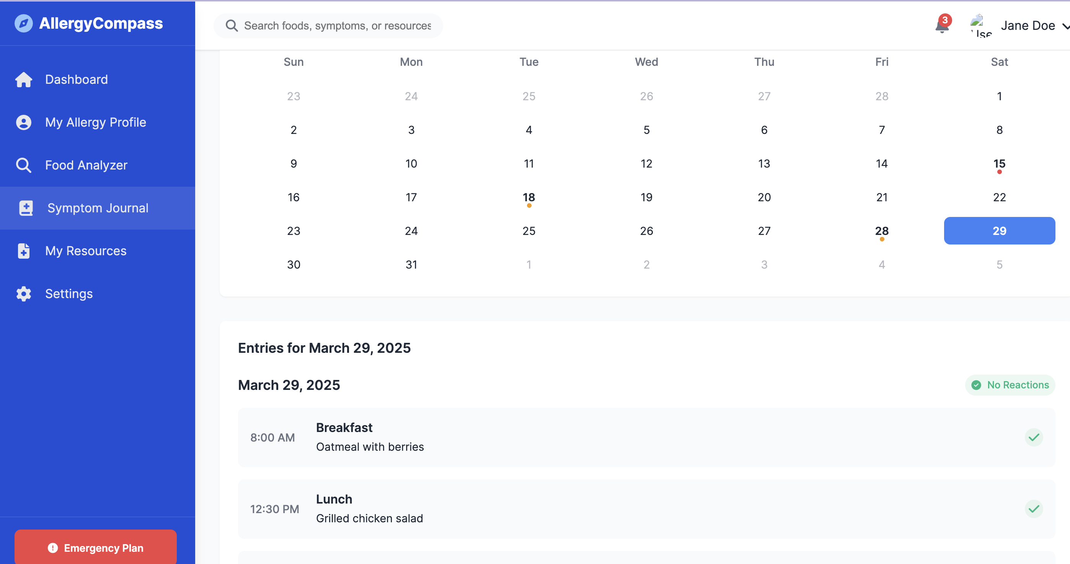Screen dimensions: 1070x564
Task: Click the No Reactions status badge
Action: [1010, 385]
